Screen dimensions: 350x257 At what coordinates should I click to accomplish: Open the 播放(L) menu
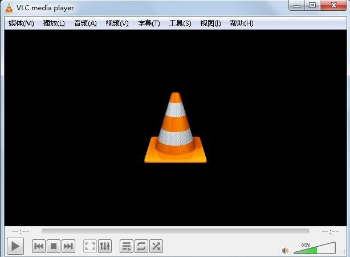(54, 23)
